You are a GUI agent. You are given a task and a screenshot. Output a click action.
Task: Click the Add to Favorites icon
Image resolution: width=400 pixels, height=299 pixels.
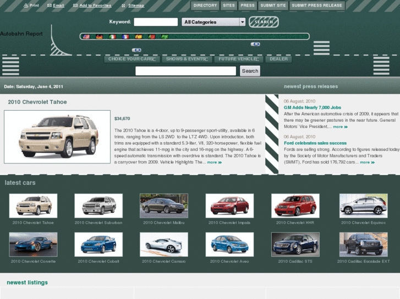[x=75, y=5]
